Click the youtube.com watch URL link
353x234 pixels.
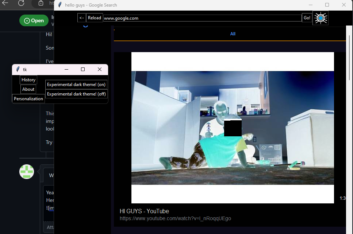tap(175, 218)
